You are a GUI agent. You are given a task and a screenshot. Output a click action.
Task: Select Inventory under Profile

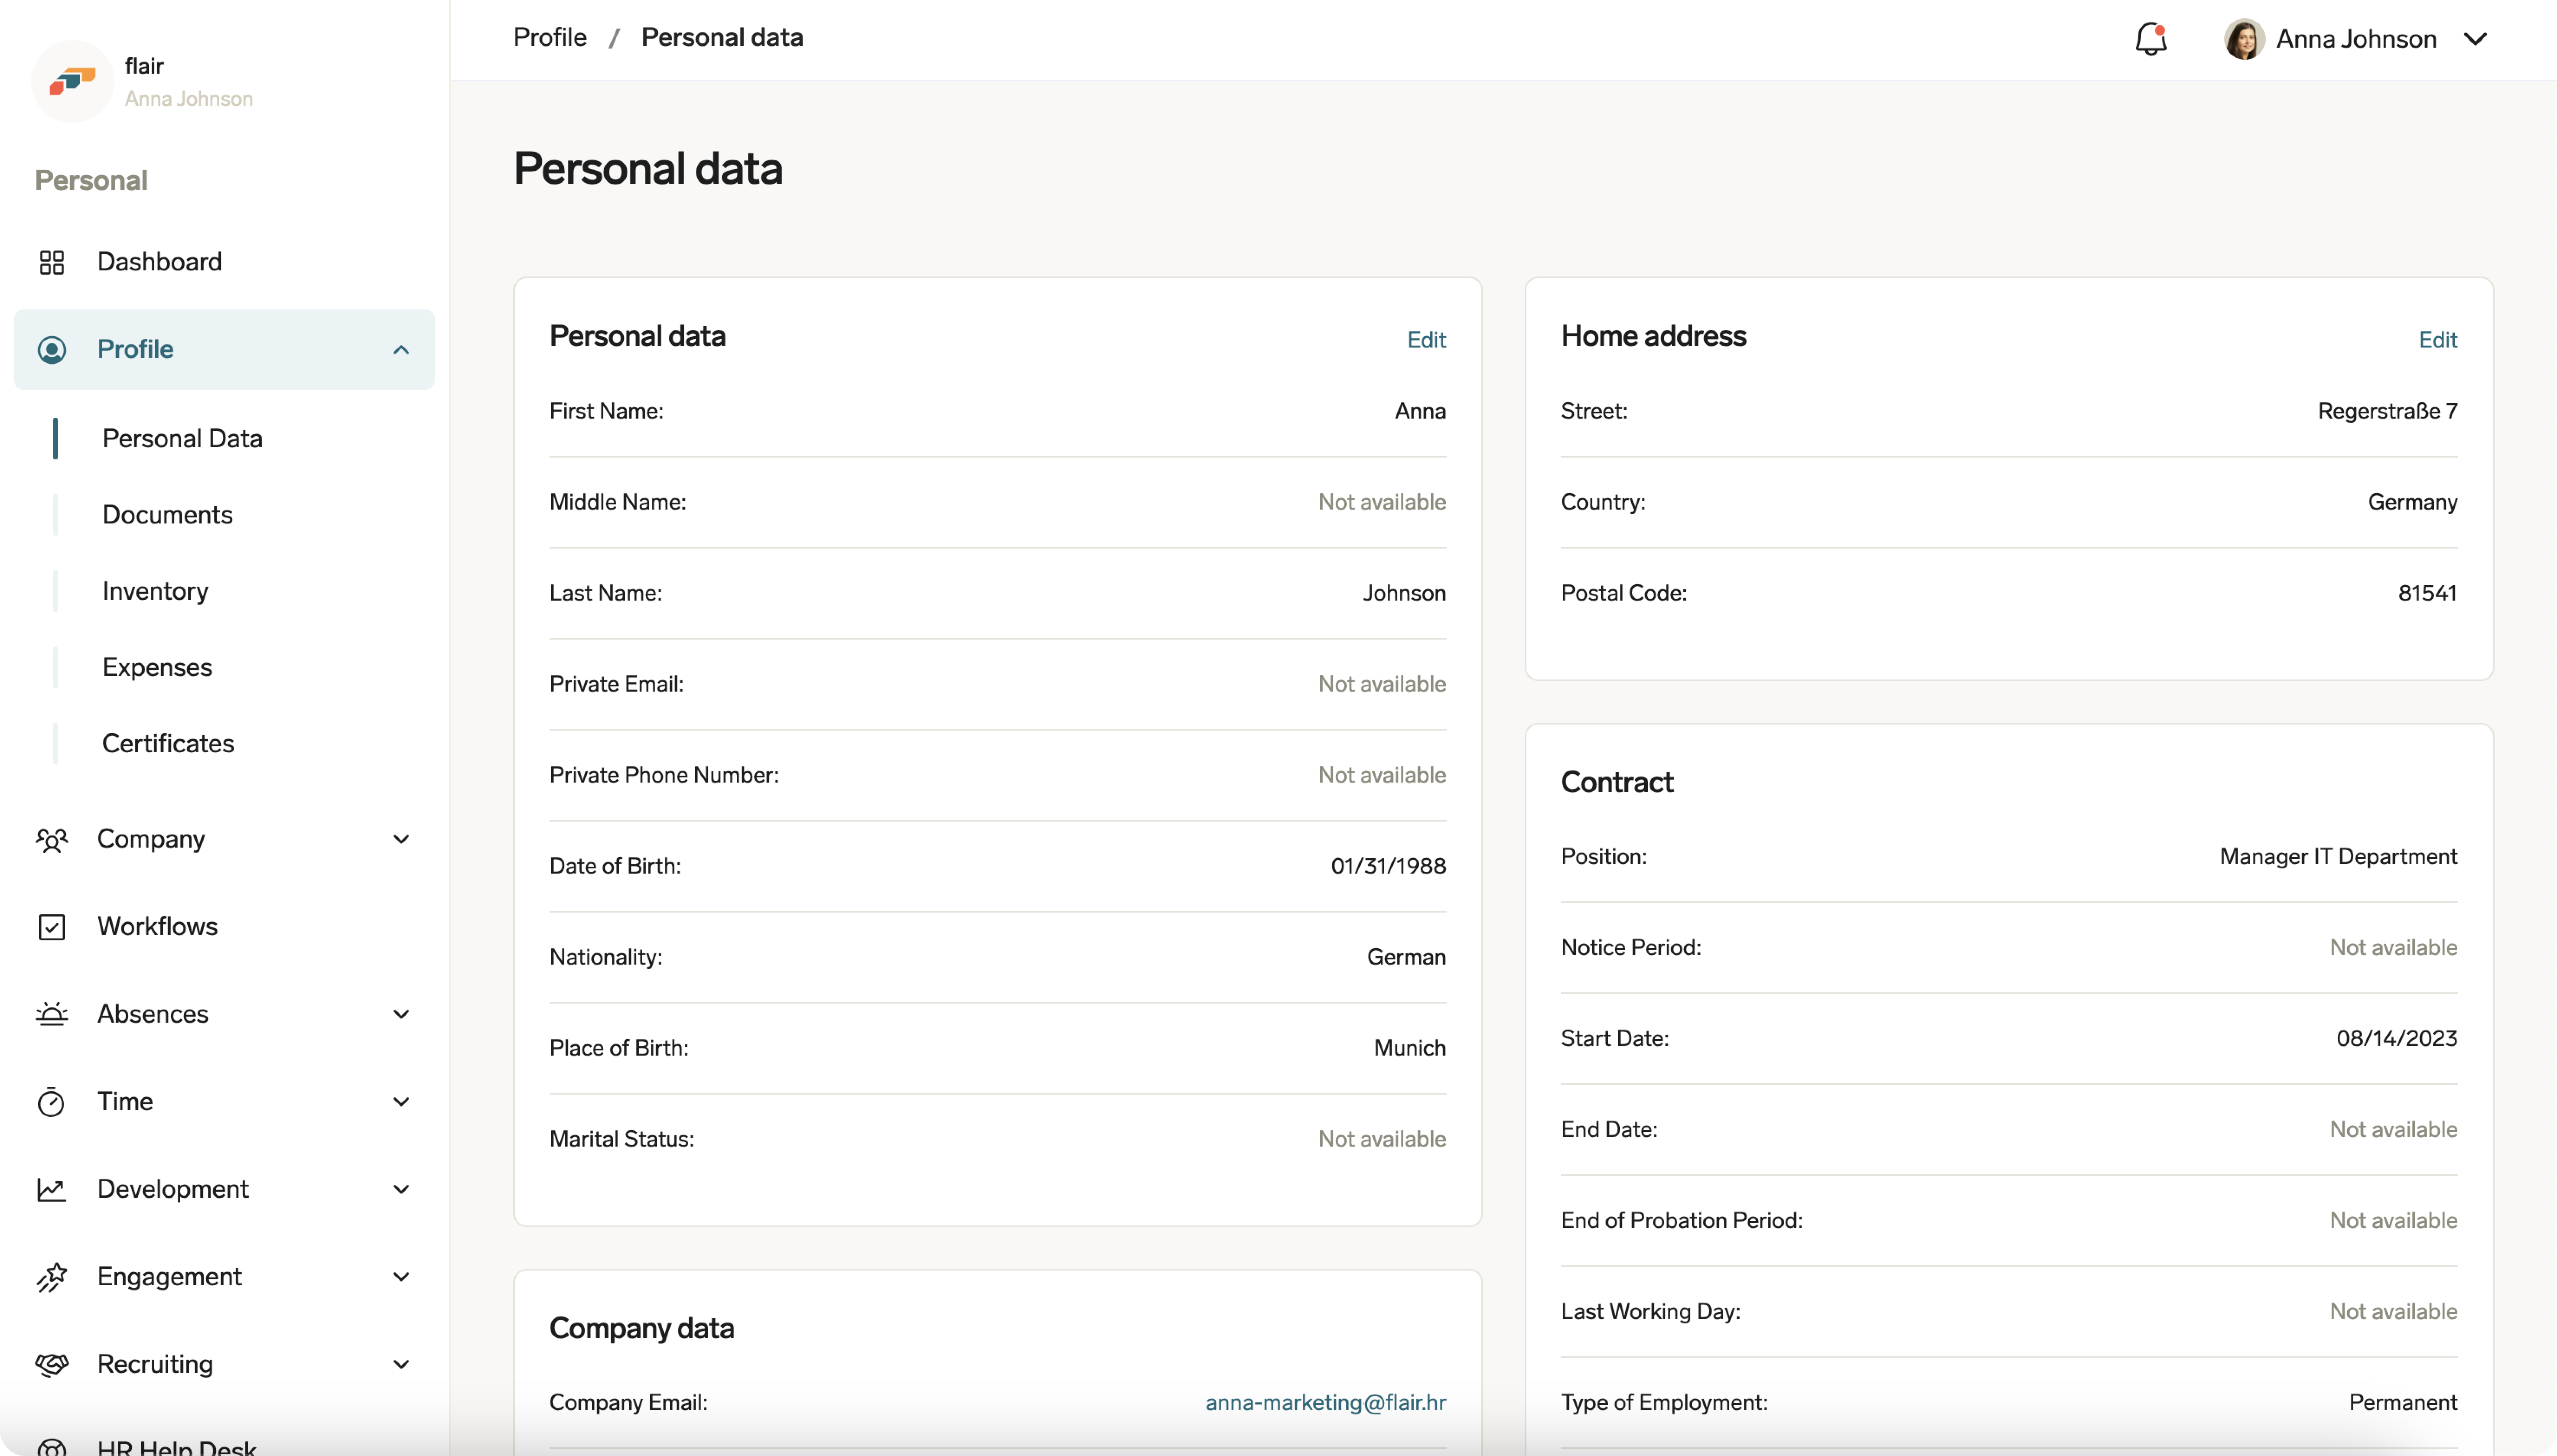point(155,590)
